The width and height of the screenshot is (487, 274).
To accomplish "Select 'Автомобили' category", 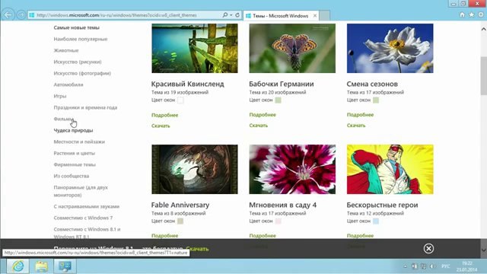I will click(x=68, y=84).
